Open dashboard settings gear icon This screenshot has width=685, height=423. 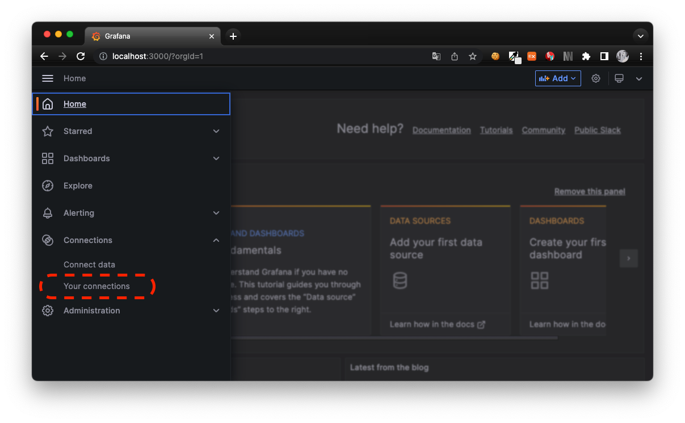coord(596,78)
